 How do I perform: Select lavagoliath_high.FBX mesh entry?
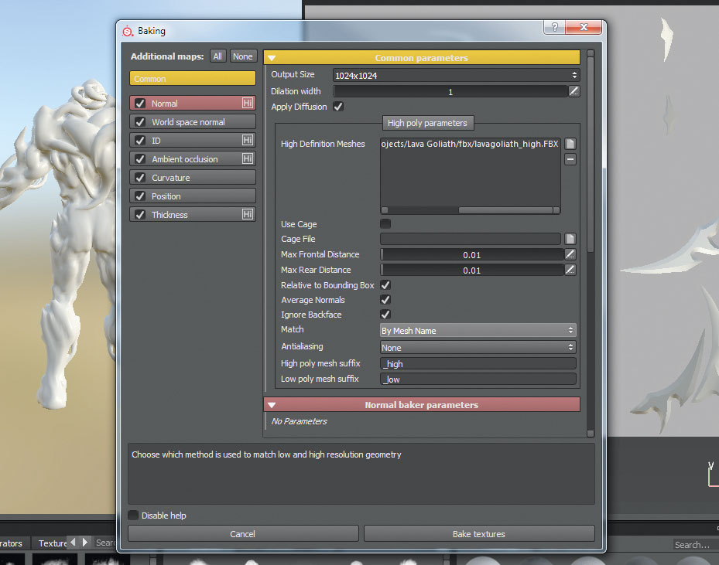click(470, 144)
